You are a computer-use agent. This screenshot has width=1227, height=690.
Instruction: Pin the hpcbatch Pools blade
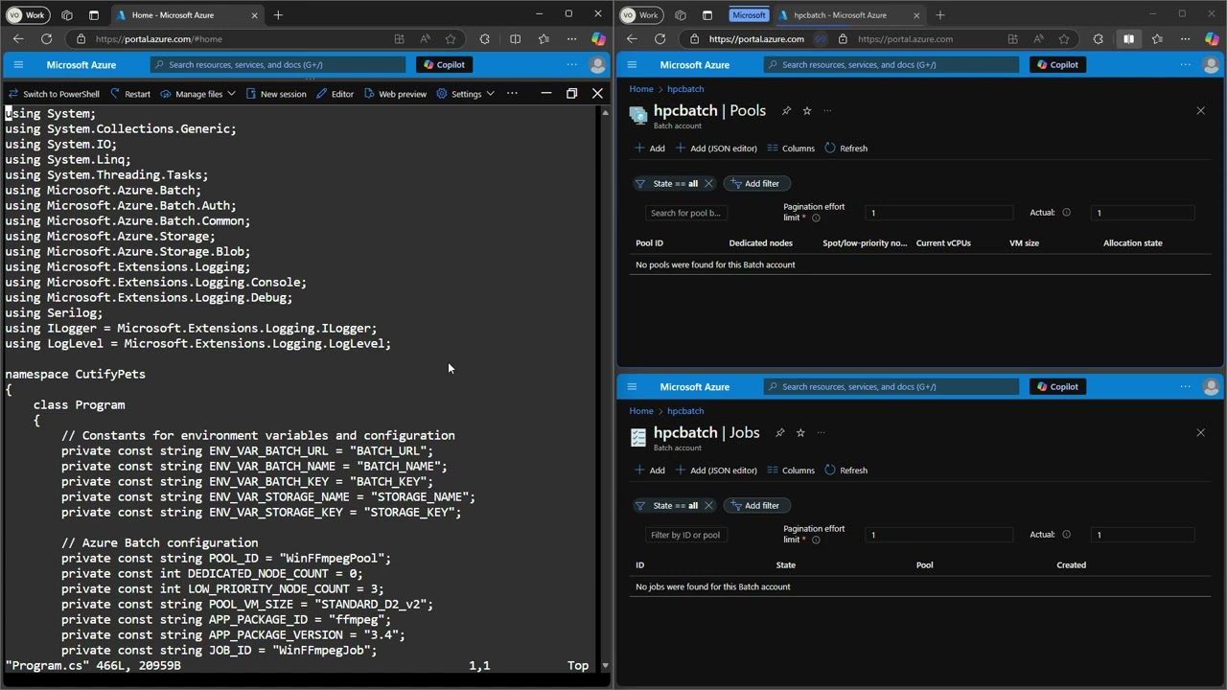click(x=786, y=111)
